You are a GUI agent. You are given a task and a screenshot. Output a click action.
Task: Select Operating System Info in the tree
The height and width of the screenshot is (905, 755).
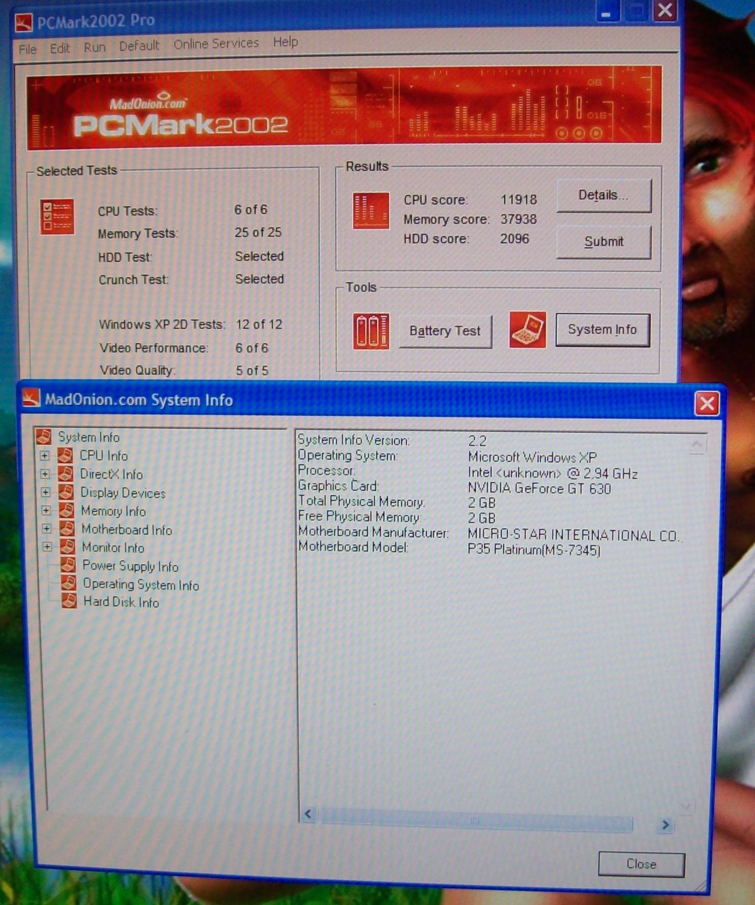point(141,585)
